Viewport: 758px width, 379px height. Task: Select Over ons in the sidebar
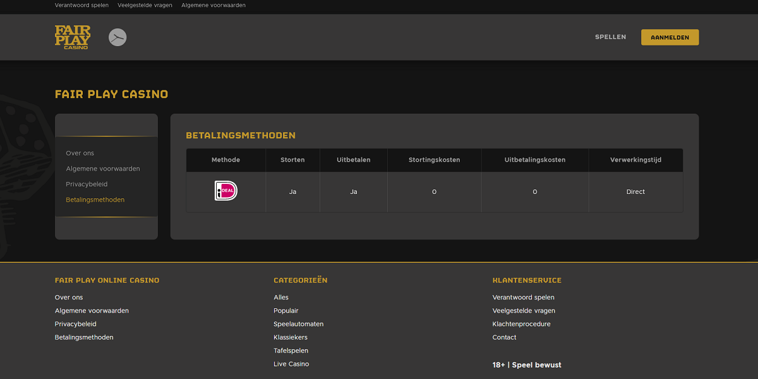coord(80,153)
